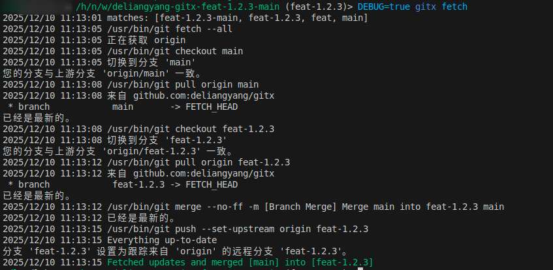Viewport: 553px width, 270px height.
Task: Open the first github.com:deliangyang/gitx link
Action: (x=204, y=95)
